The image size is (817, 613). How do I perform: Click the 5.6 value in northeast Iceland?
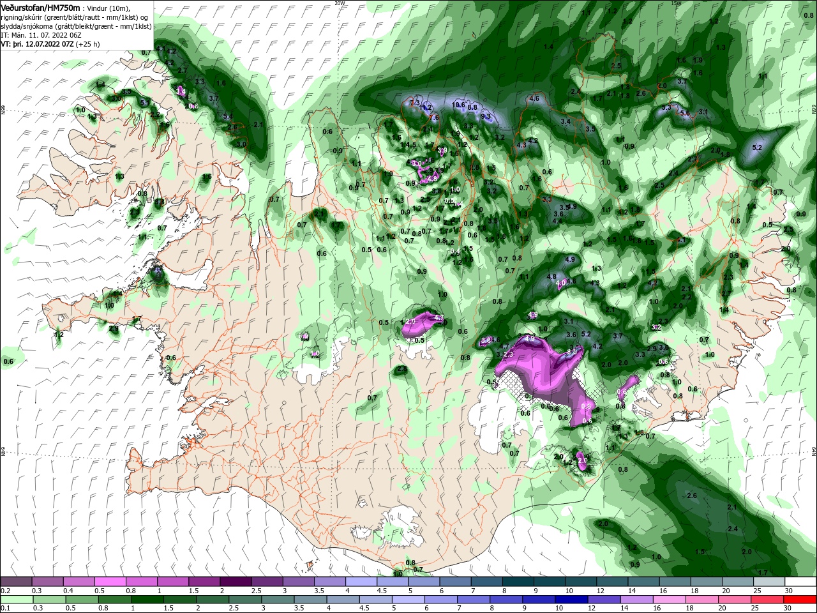[686, 113]
